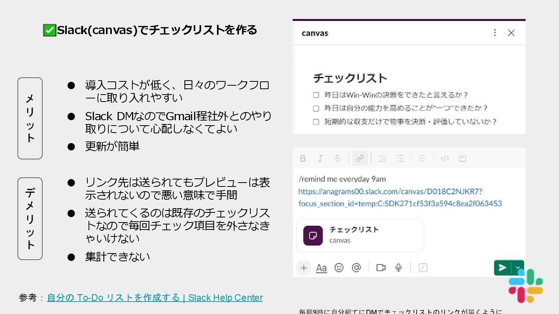The image size is (559, 314).
Task: Click the デメリット label box
Action: 30,219
